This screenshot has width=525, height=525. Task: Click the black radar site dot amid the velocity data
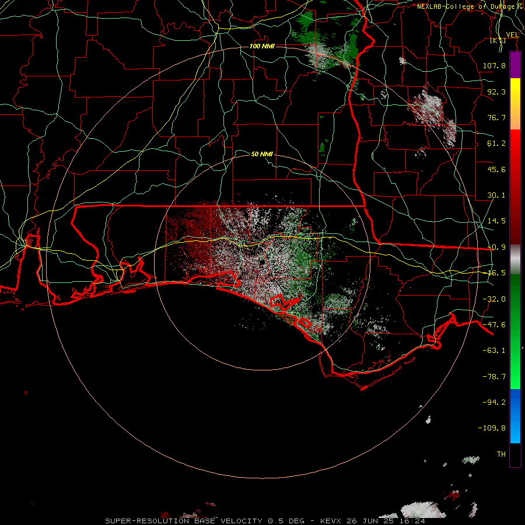click(x=261, y=262)
